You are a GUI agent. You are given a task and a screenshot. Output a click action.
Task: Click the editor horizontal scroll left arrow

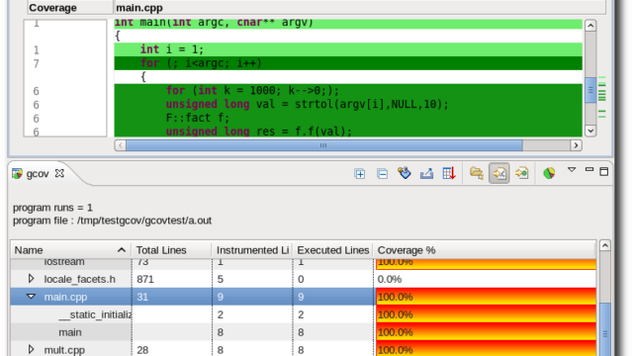coord(121,145)
